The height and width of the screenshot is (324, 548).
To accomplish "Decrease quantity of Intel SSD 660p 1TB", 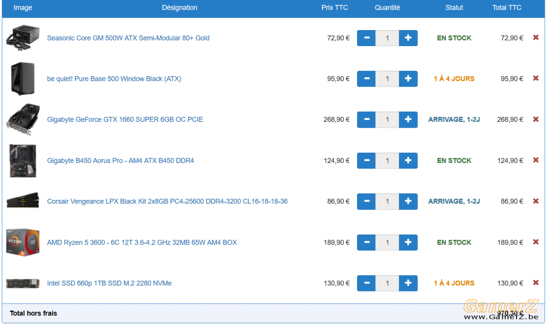I will pos(366,283).
